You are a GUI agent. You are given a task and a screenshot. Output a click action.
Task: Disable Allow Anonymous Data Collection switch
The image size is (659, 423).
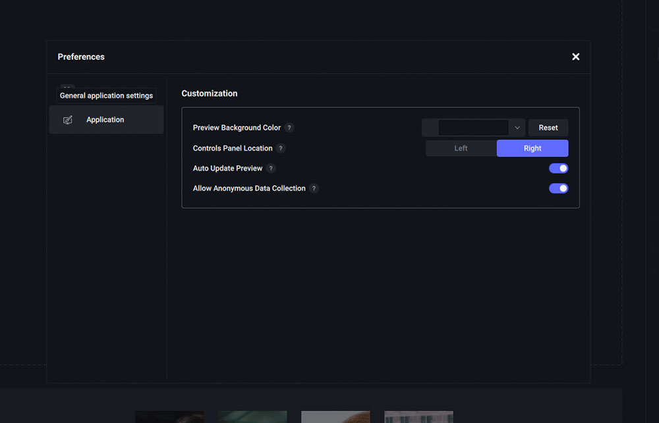coord(558,189)
